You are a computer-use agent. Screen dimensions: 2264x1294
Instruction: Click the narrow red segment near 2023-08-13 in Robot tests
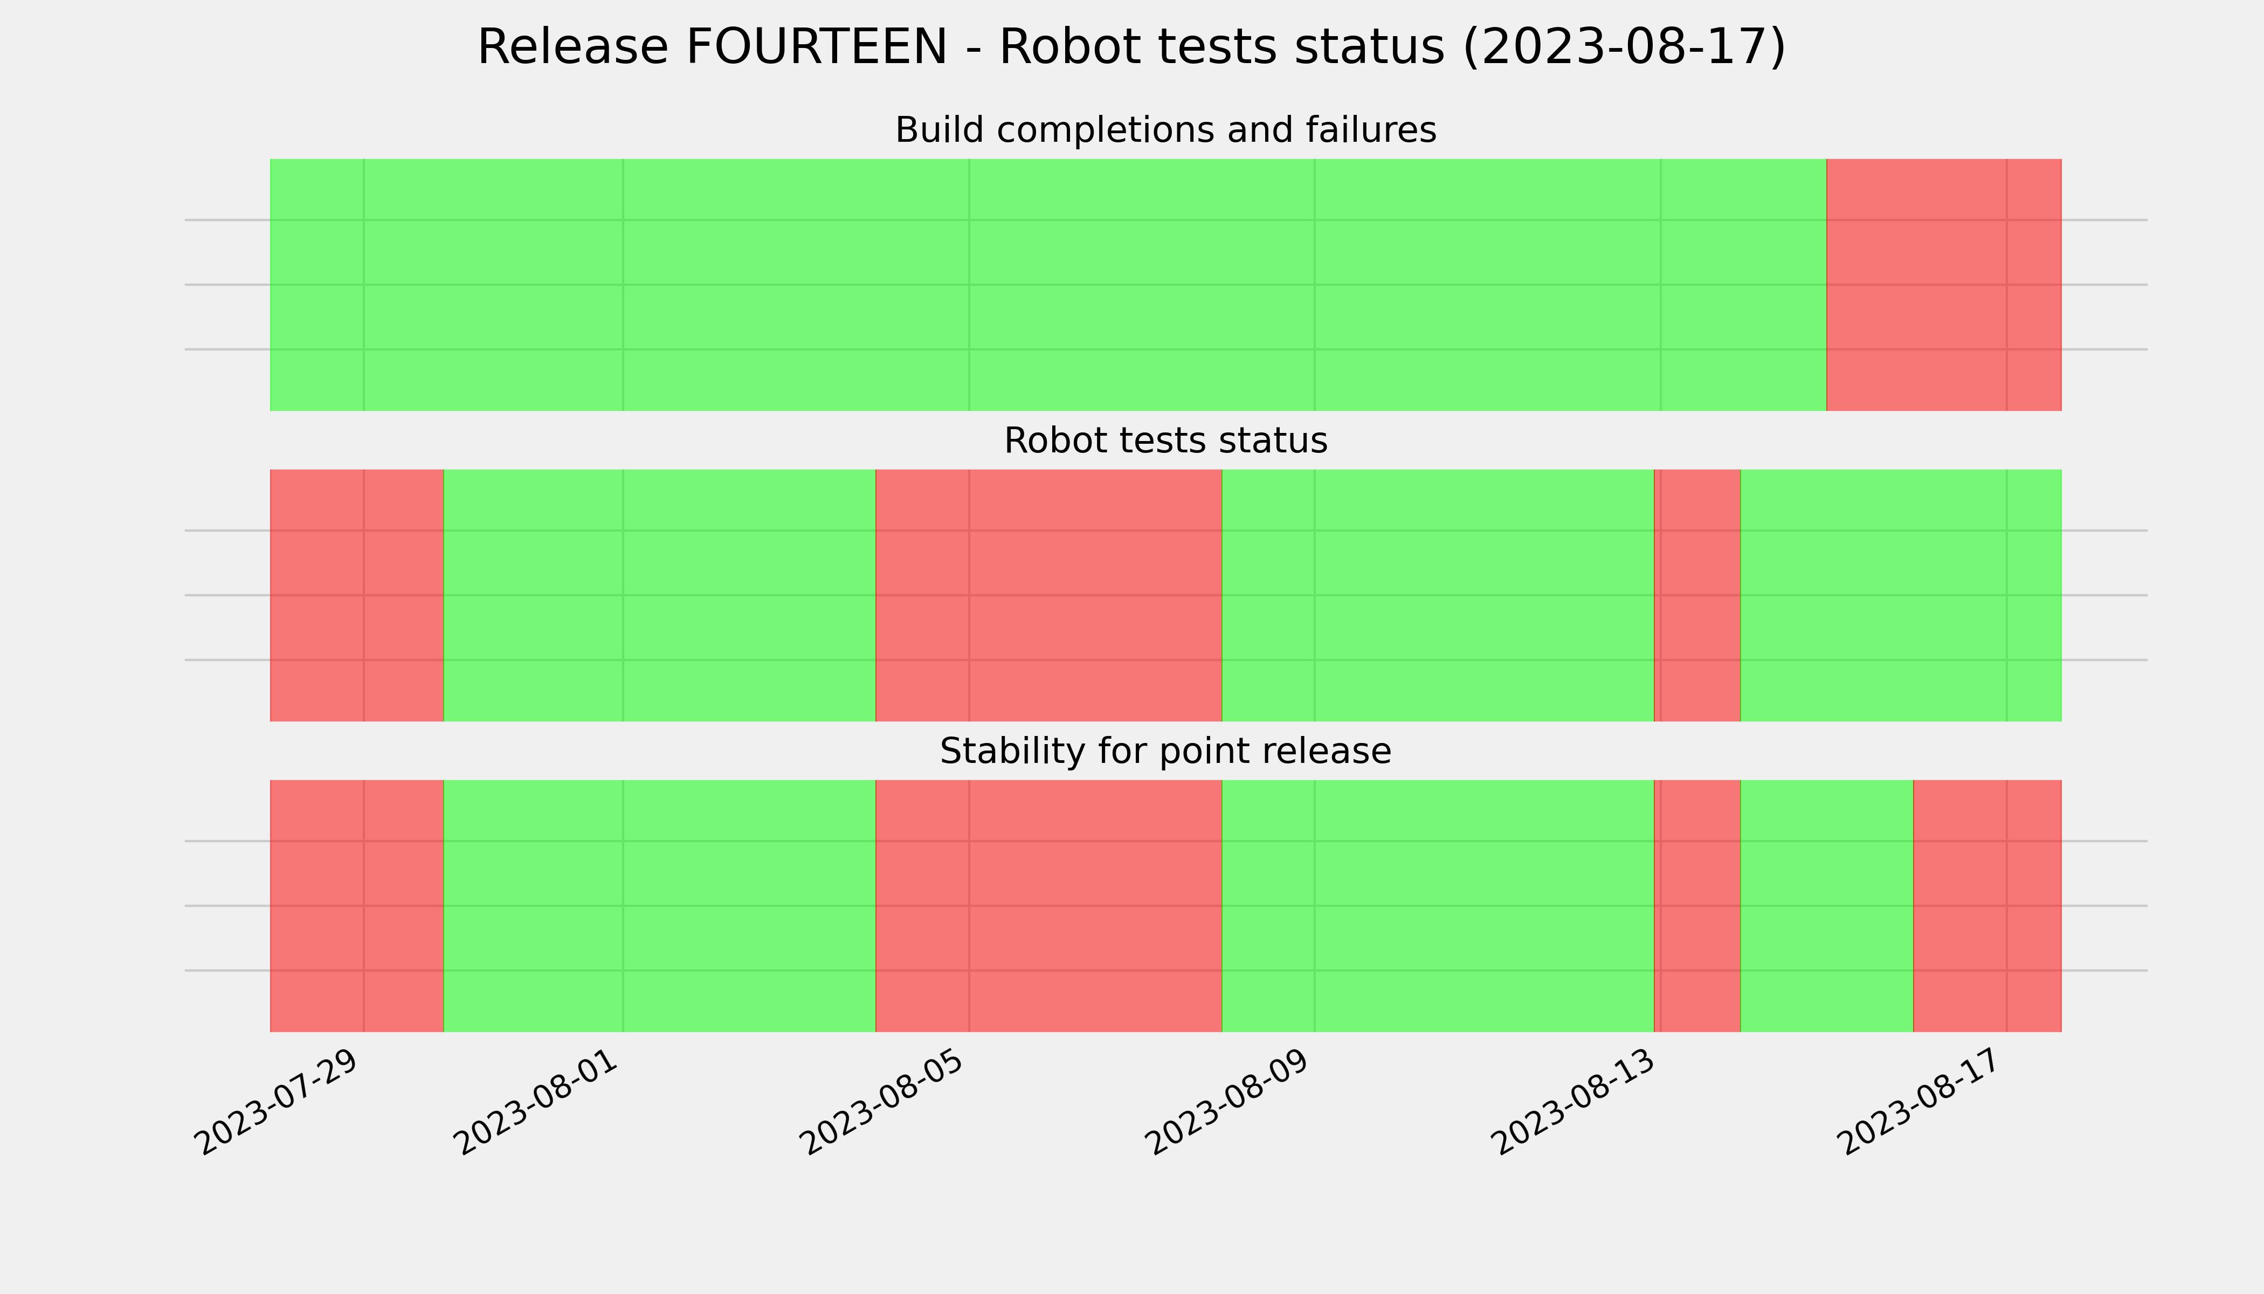point(1697,595)
